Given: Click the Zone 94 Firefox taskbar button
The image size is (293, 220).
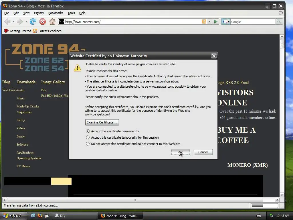Looking at the screenshot, I should click(x=121, y=216).
